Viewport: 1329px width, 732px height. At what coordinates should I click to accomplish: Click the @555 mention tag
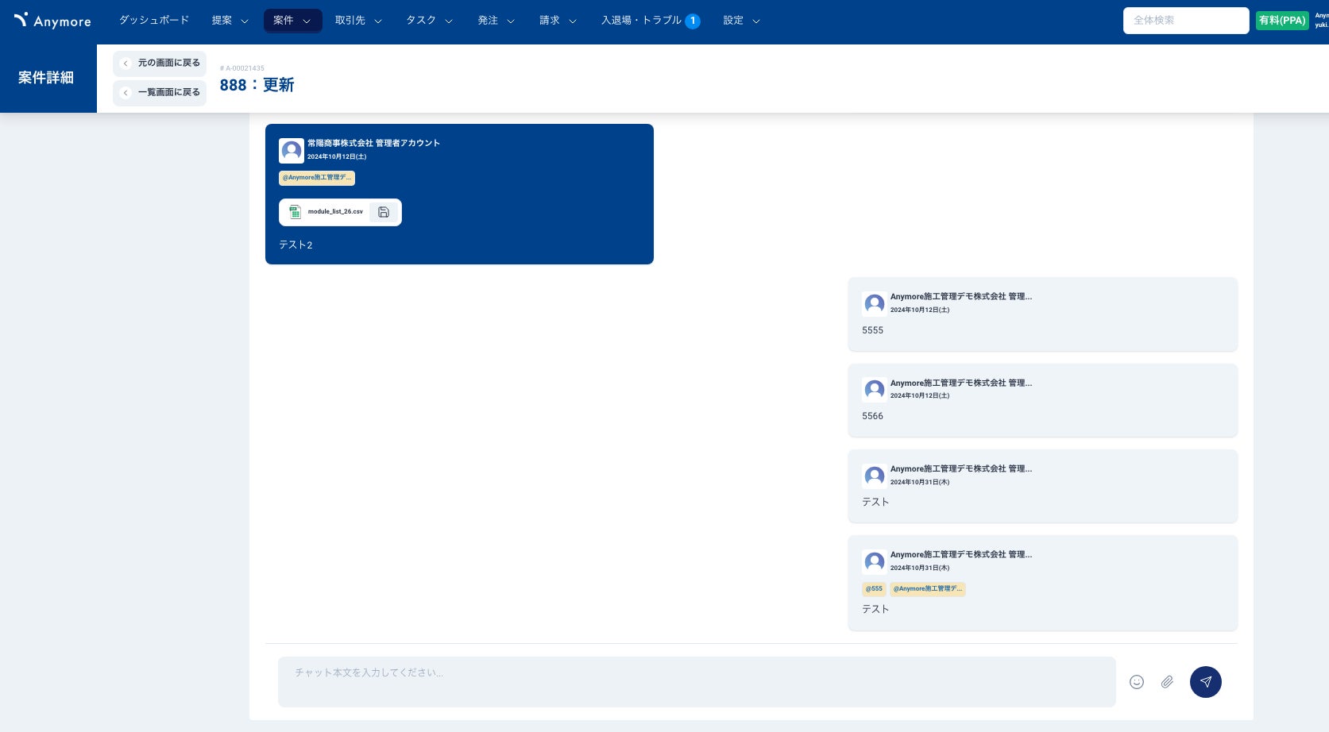tap(874, 589)
